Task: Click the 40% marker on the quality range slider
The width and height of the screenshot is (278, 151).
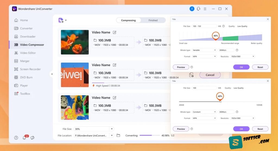Action: [216, 36]
